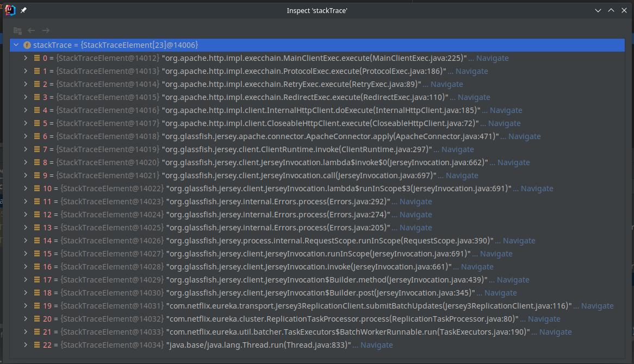Expand the JerseyInvocation$Builder.post entry 18
The height and width of the screenshot is (364, 634).
[25, 292]
